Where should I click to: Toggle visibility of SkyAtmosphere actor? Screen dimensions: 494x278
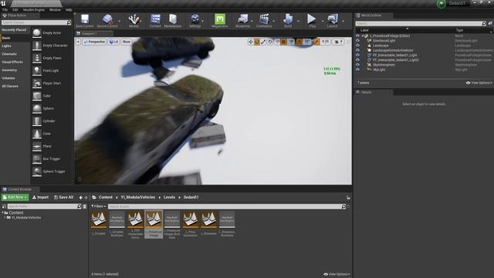point(357,65)
